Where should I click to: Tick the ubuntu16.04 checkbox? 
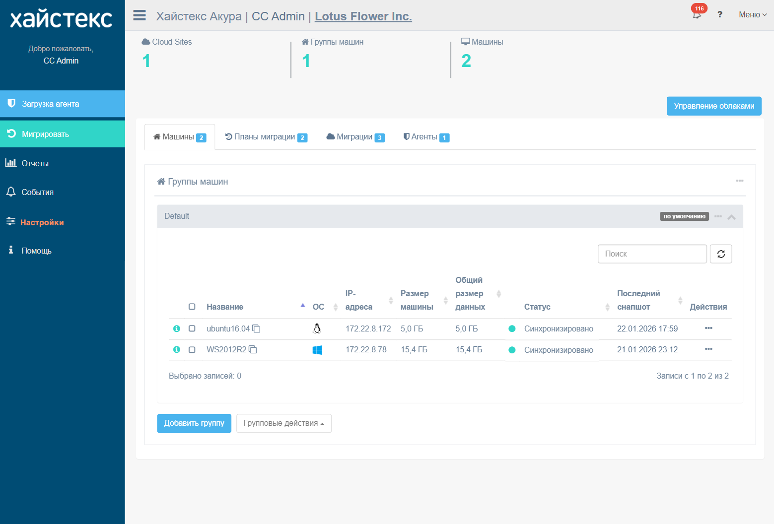pyautogui.click(x=192, y=328)
